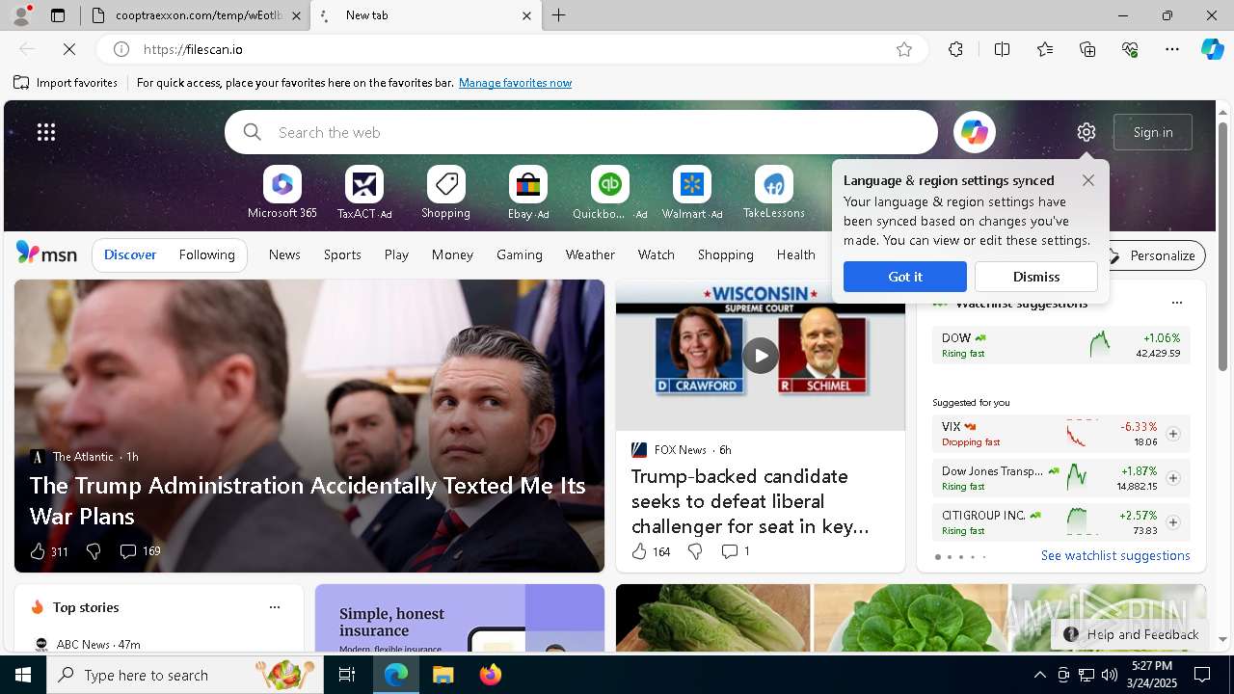Open Top stories more options menu

coord(275,607)
